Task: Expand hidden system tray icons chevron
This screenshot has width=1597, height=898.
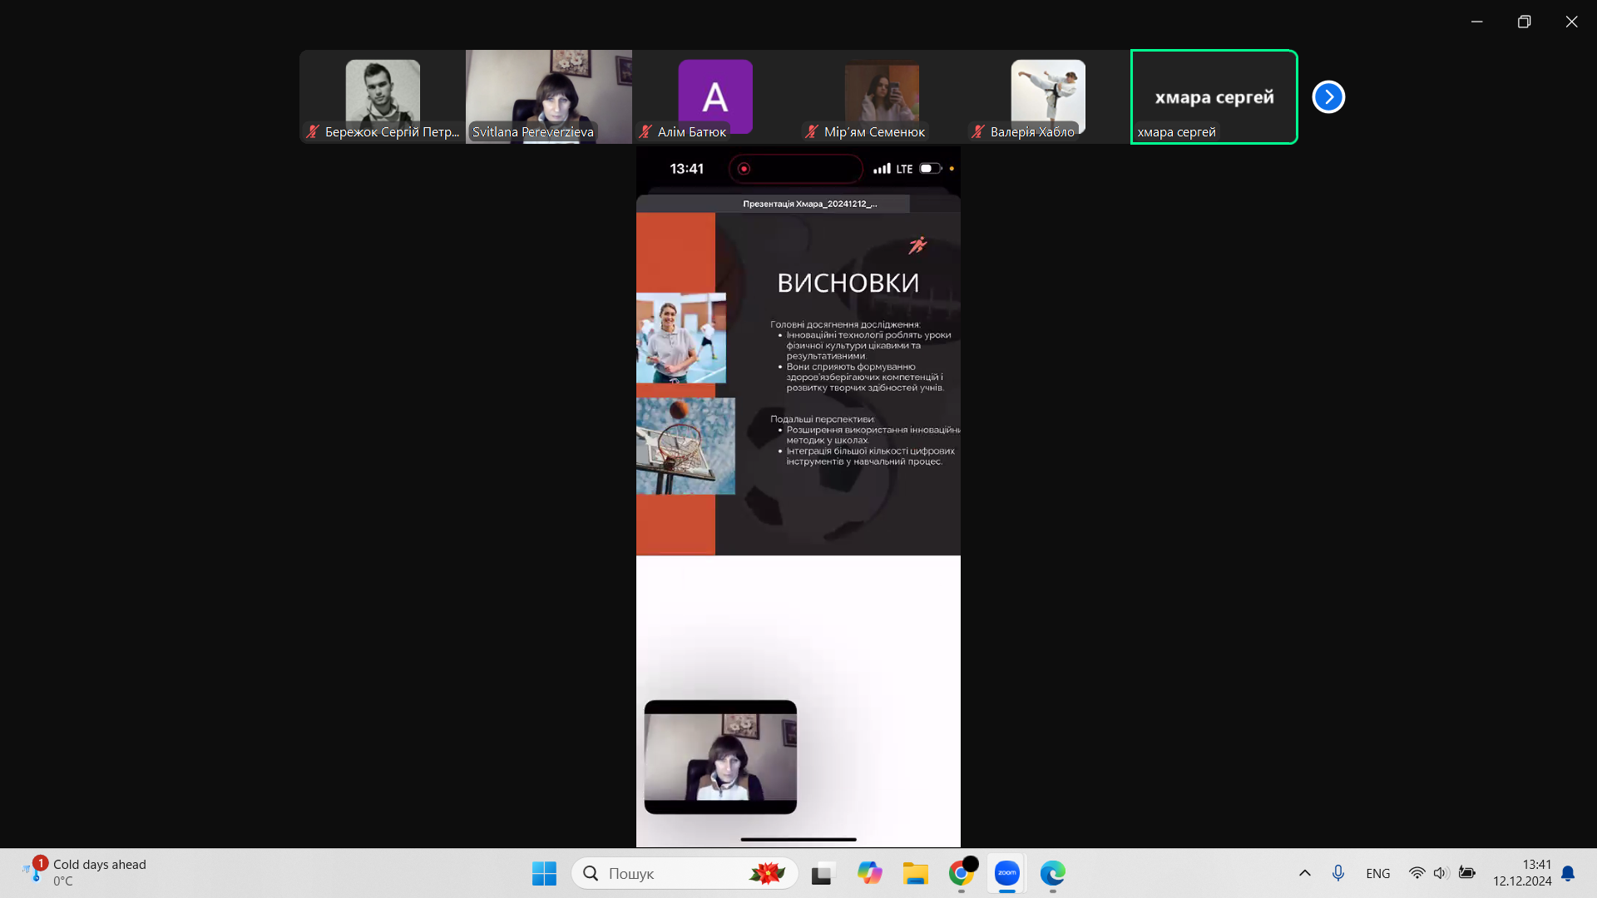Action: (x=1304, y=873)
